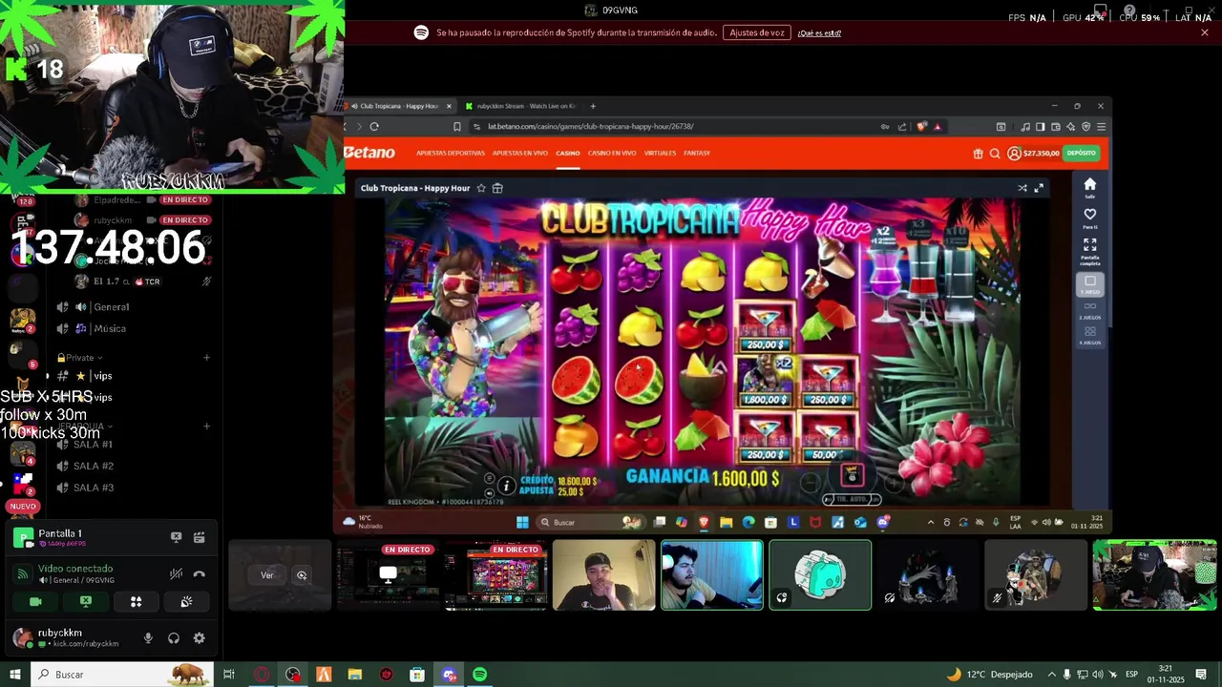The width and height of the screenshot is (1222, 687).
Task: Open the ¿Qué es esto? link
Action: coord(819,33)
